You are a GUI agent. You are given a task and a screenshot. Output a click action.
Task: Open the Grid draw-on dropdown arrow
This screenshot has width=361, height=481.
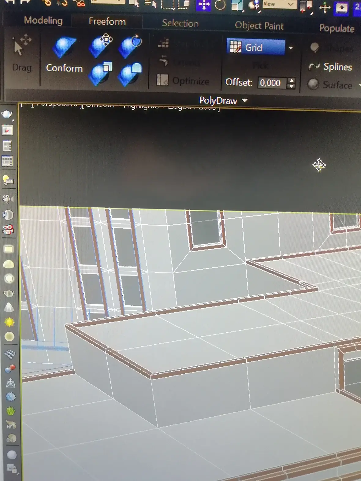click(291, 48)
